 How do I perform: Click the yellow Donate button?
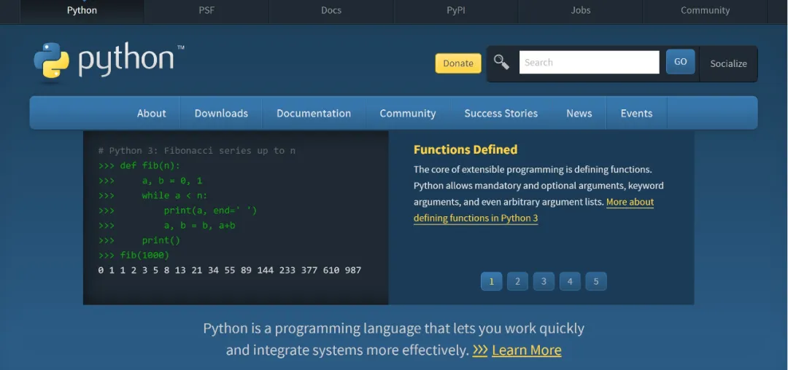pos(457,63)
